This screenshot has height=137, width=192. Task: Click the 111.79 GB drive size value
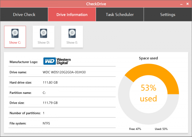50,103
